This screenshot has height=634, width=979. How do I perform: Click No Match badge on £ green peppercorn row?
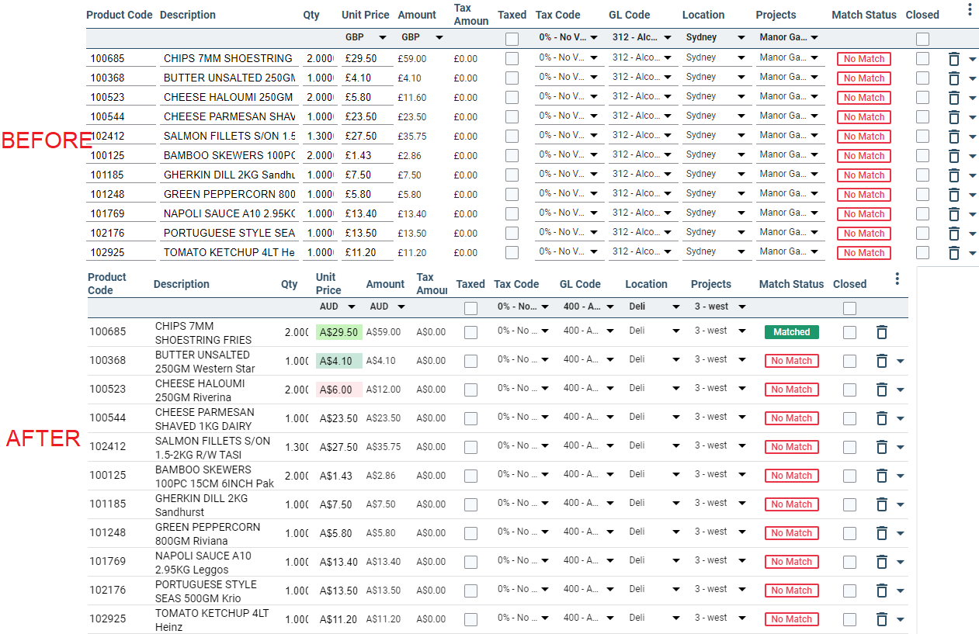click(864, 195)
